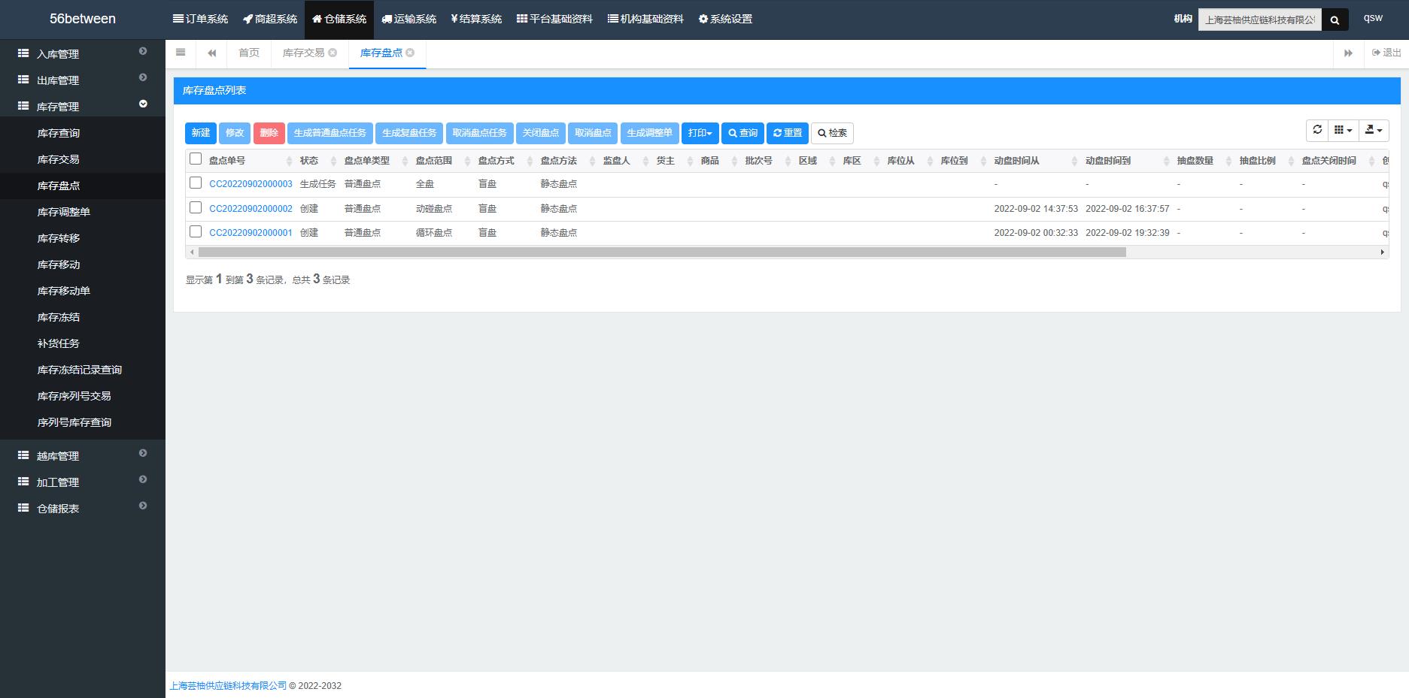Image resolution: width=1409 pixels, height=698 pixels.
Task: Click the 越库管理 list icon in sidebar
Action: coord(23,455)
